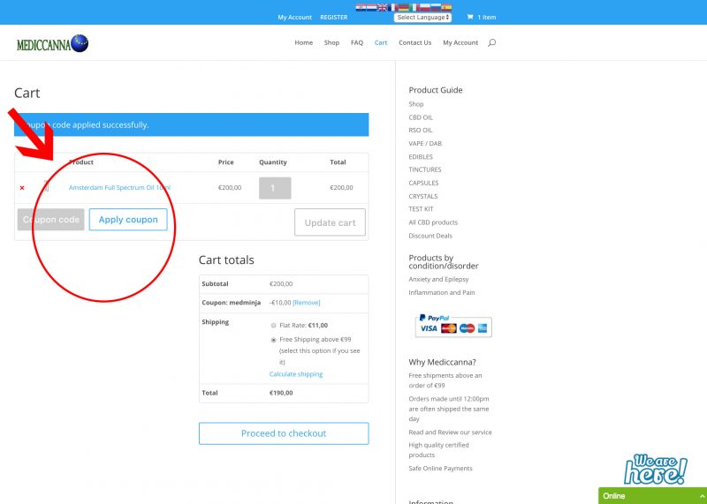Click the Mediccanna logo
This screenshot has width=707, height=504.
click(52, 43)
